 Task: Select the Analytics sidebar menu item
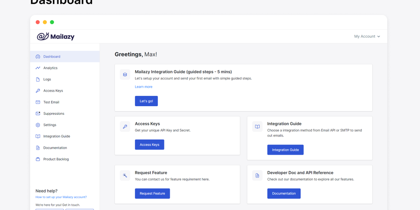pyautogui.click(x=50, y=68)
